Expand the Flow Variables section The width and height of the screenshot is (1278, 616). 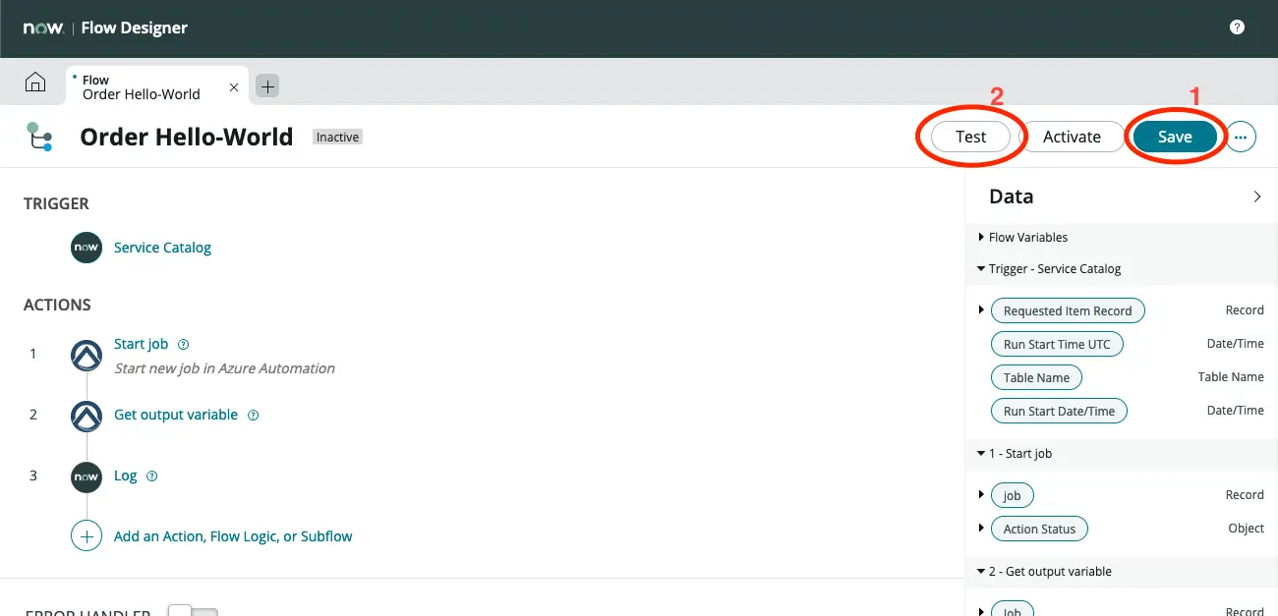981,238
